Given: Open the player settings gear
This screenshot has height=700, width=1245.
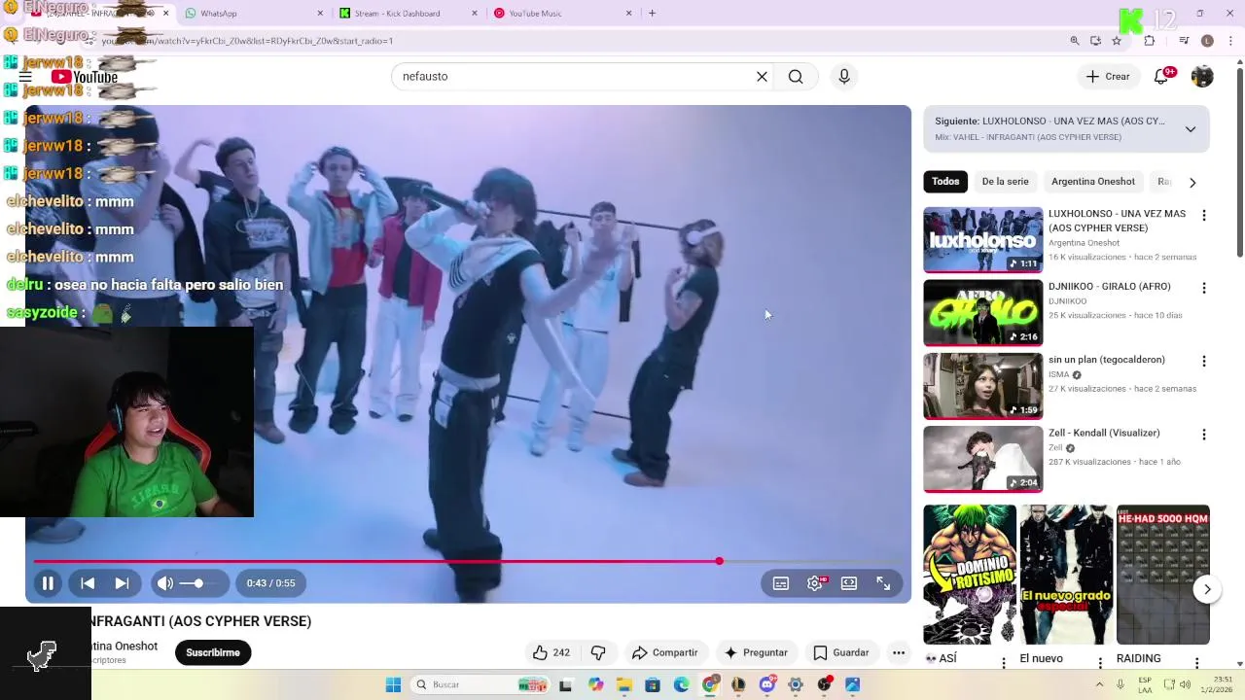Looking at the screenshot, I should (815, 583).
